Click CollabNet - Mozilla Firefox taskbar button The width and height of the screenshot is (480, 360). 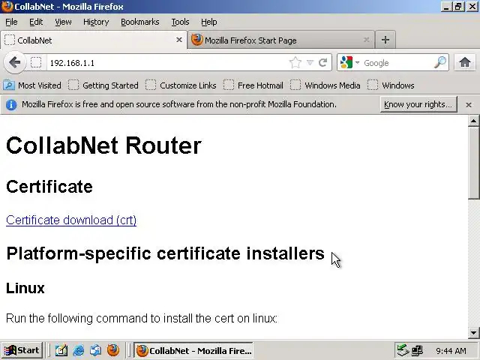pyautogui.click(x=193, y=350)
